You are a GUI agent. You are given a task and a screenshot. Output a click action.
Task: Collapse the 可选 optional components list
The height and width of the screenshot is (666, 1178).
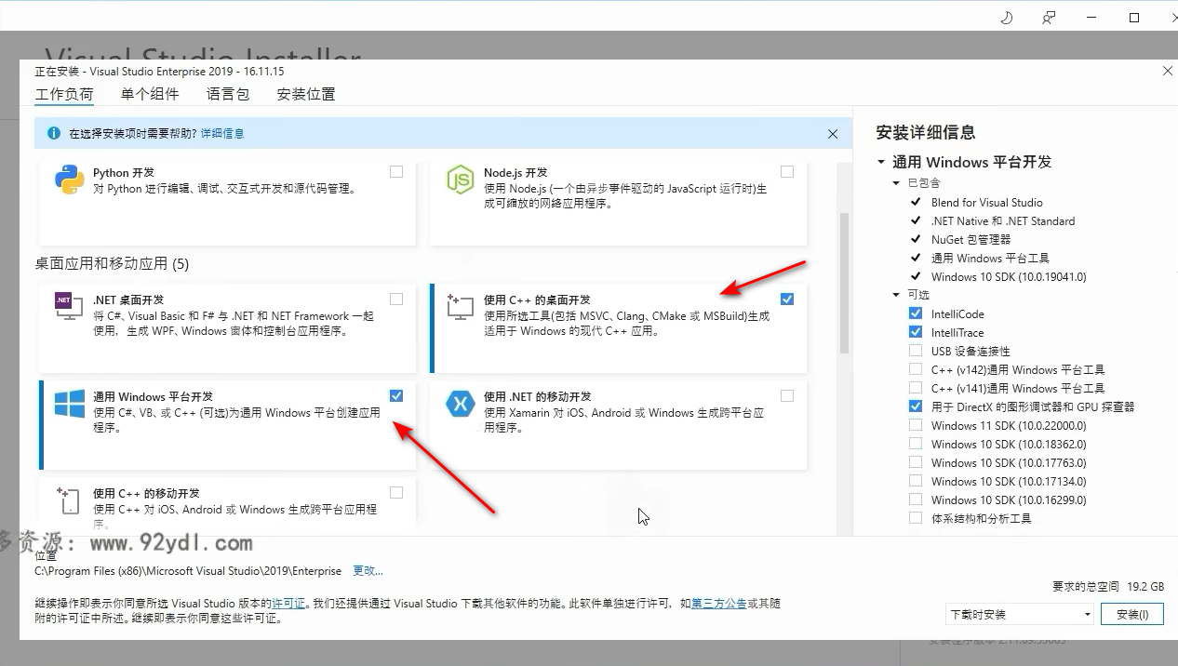tap(897, 295)
